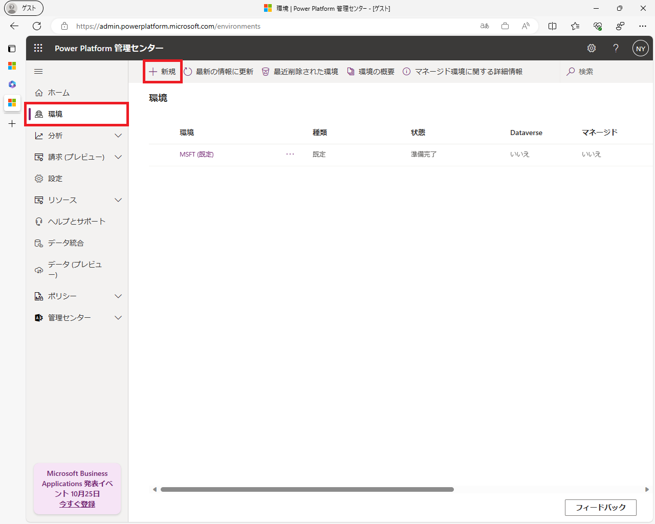The width and height of the screenshot is (655, 524).
Task: Open 環境の概要 command
Action: coord(370,72)
